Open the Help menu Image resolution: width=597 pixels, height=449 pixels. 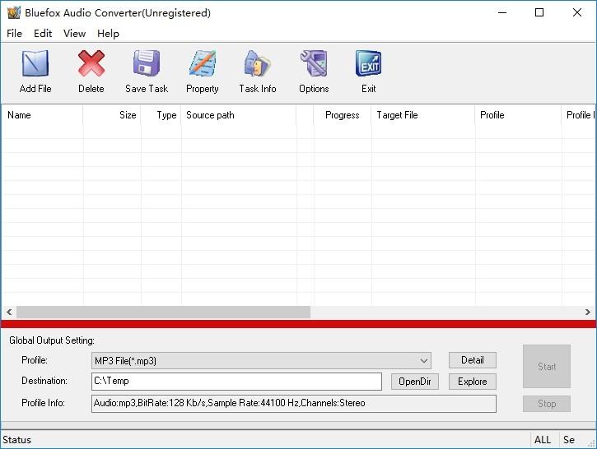pos(108,34)
